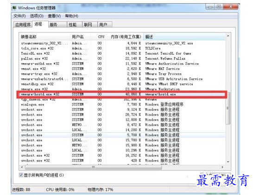Maximize the Task Manager window
This screenshot has height=195, width=253.
coord(219,7)
